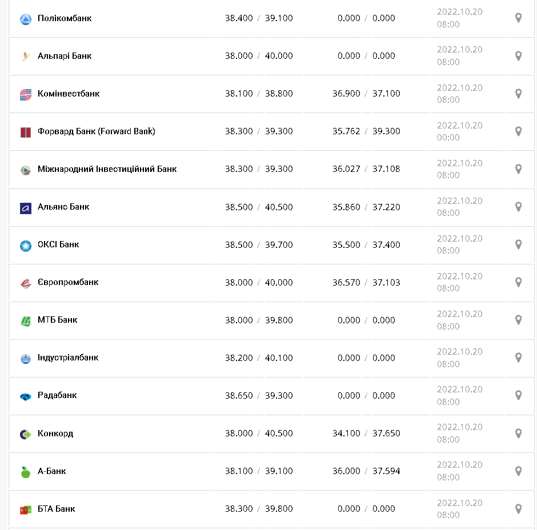Click the Альянс Банк logo icon
The height and width of the screenshot is (530, 537).
pyautogui.click(x=25, y=207)
